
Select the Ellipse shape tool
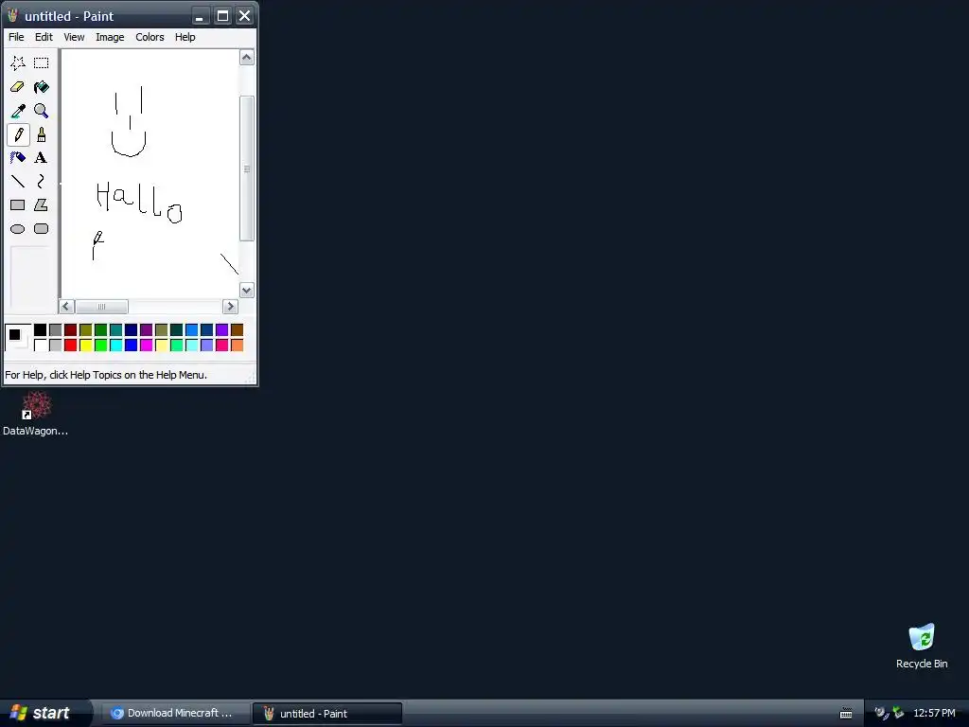click(18, 229)
